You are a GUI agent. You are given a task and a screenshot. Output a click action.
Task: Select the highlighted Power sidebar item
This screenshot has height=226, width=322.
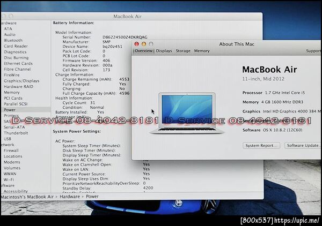click(x=26, y=110)
